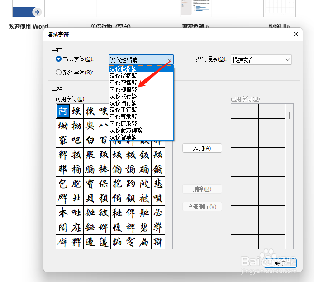Select the character 北 in the grid
Viewport: 314px width, 282px height.
click(76, 198)
